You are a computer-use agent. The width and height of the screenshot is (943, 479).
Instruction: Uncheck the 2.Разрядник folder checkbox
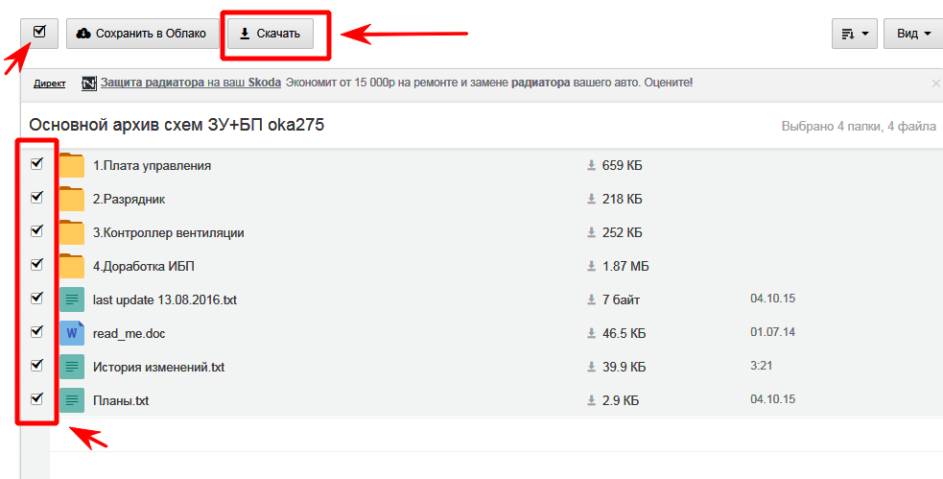(37, 198)
